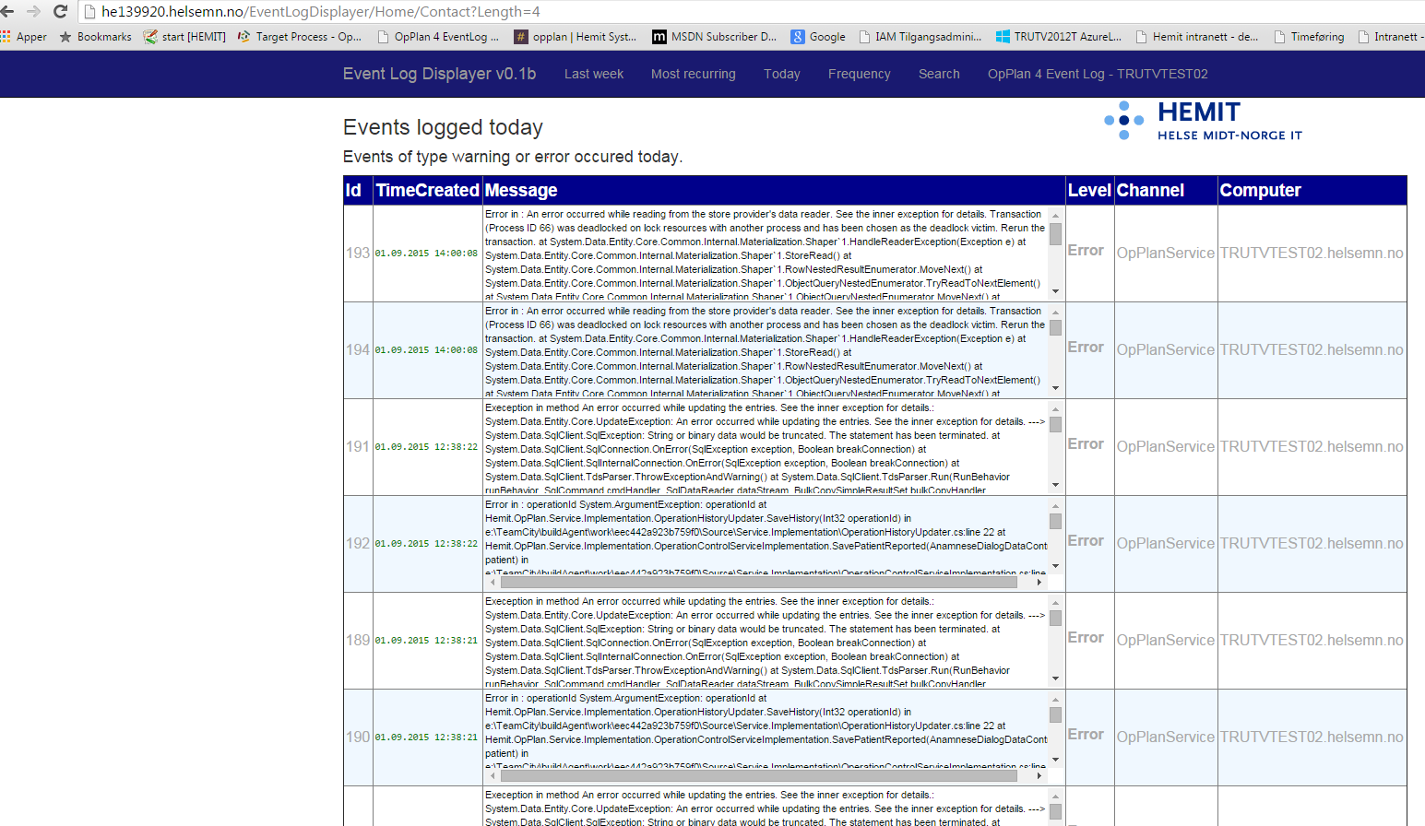Click down arrow in event 193 message scrollbar
1425x826 pixels.
pos(1055,291)
